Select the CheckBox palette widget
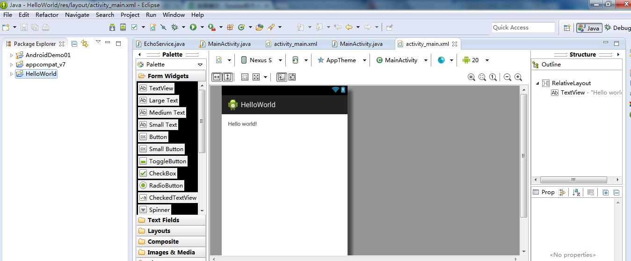 click(x=158, y=173)
